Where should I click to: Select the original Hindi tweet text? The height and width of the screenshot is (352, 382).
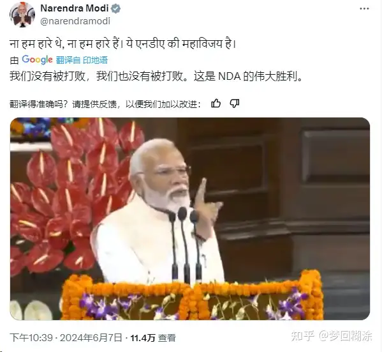[x=123, y=44]
